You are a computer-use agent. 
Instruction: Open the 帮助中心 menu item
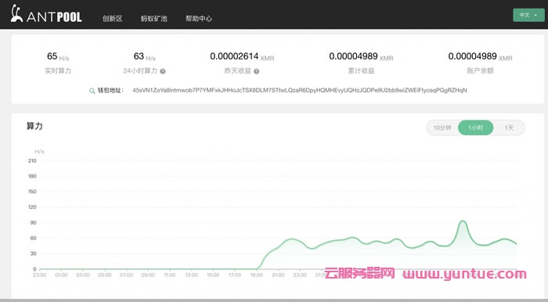pos(199,19)
